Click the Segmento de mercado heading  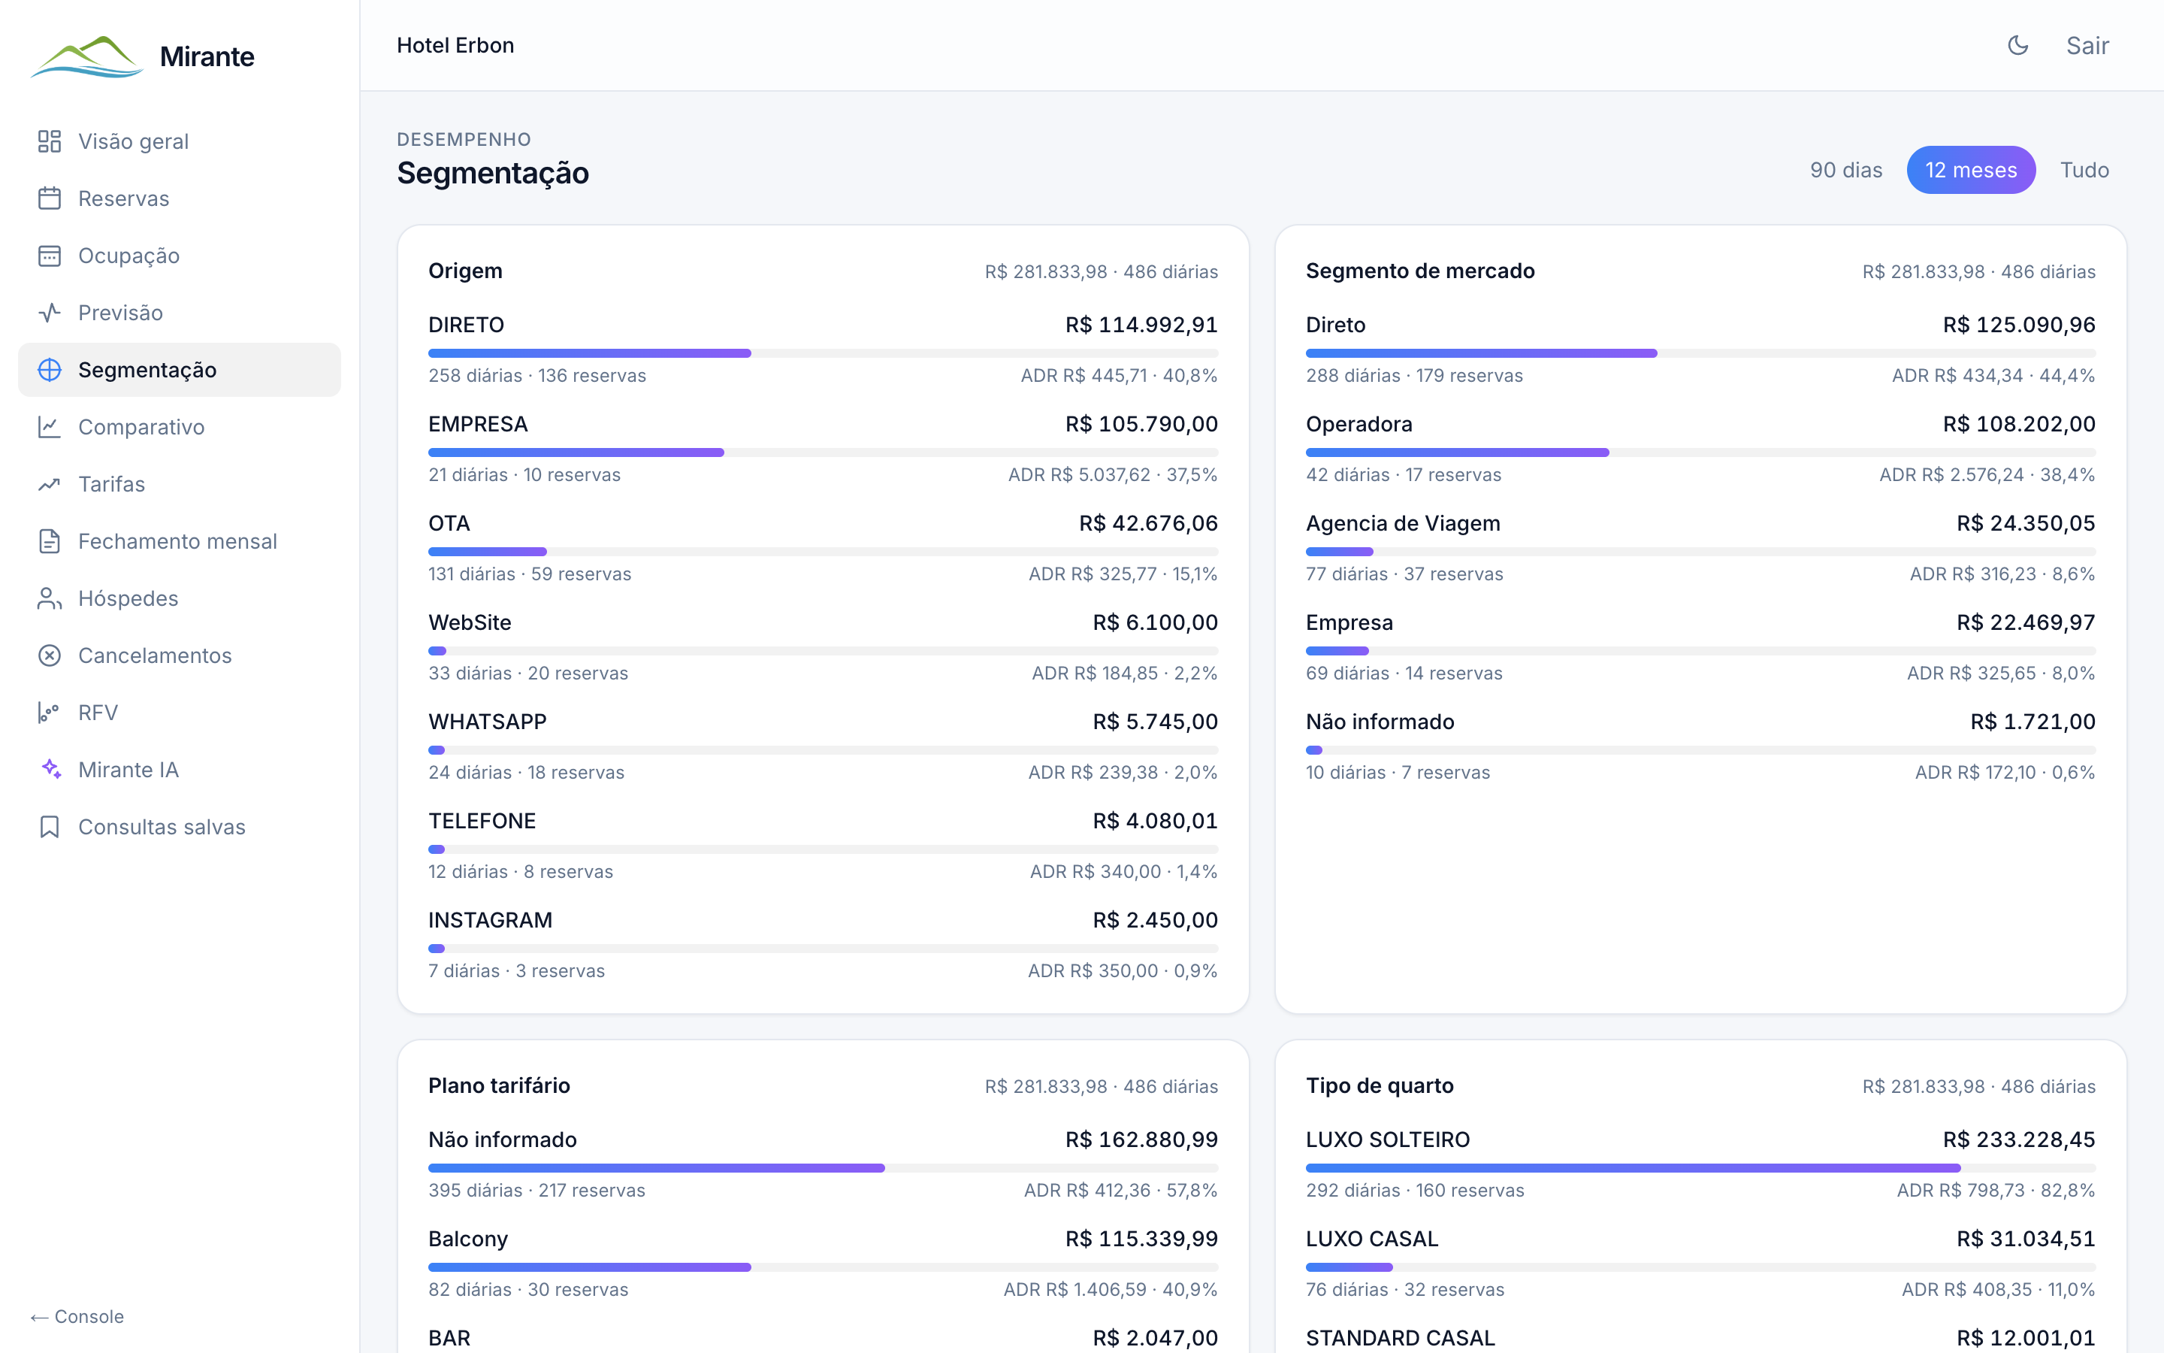(1420, 271)
